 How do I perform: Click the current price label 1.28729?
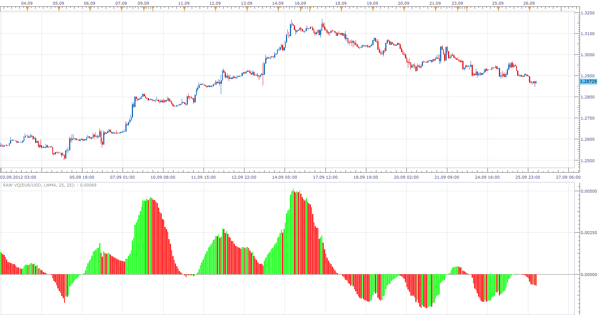[589, 81]
